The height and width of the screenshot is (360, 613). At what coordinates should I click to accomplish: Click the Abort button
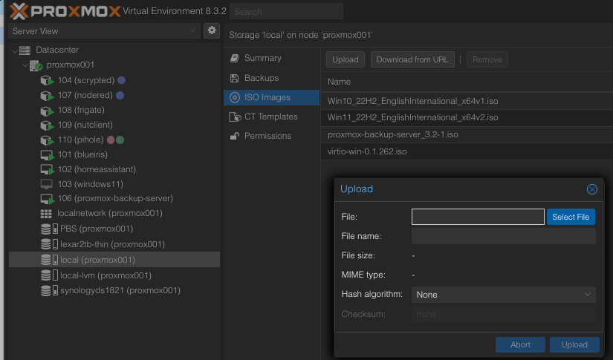[x=520, y=344]
